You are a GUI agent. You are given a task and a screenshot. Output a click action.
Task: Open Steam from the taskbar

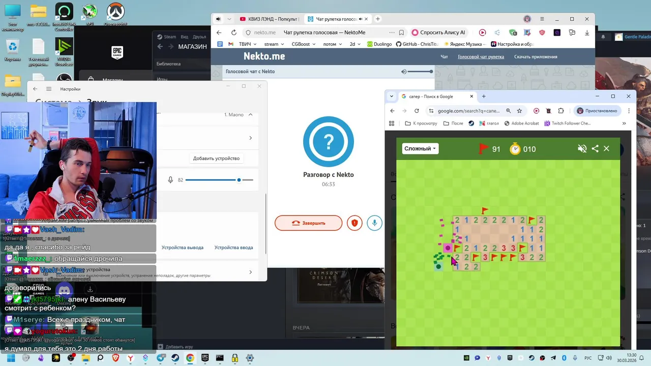pyautogui.click(x=174, y=358)
